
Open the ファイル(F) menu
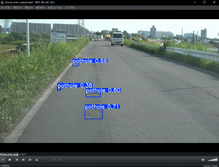[5, 8]
